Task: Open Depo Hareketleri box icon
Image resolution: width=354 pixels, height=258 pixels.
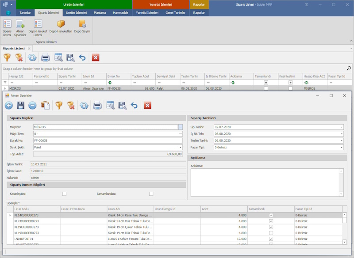Action: click(x=61, y=27)
